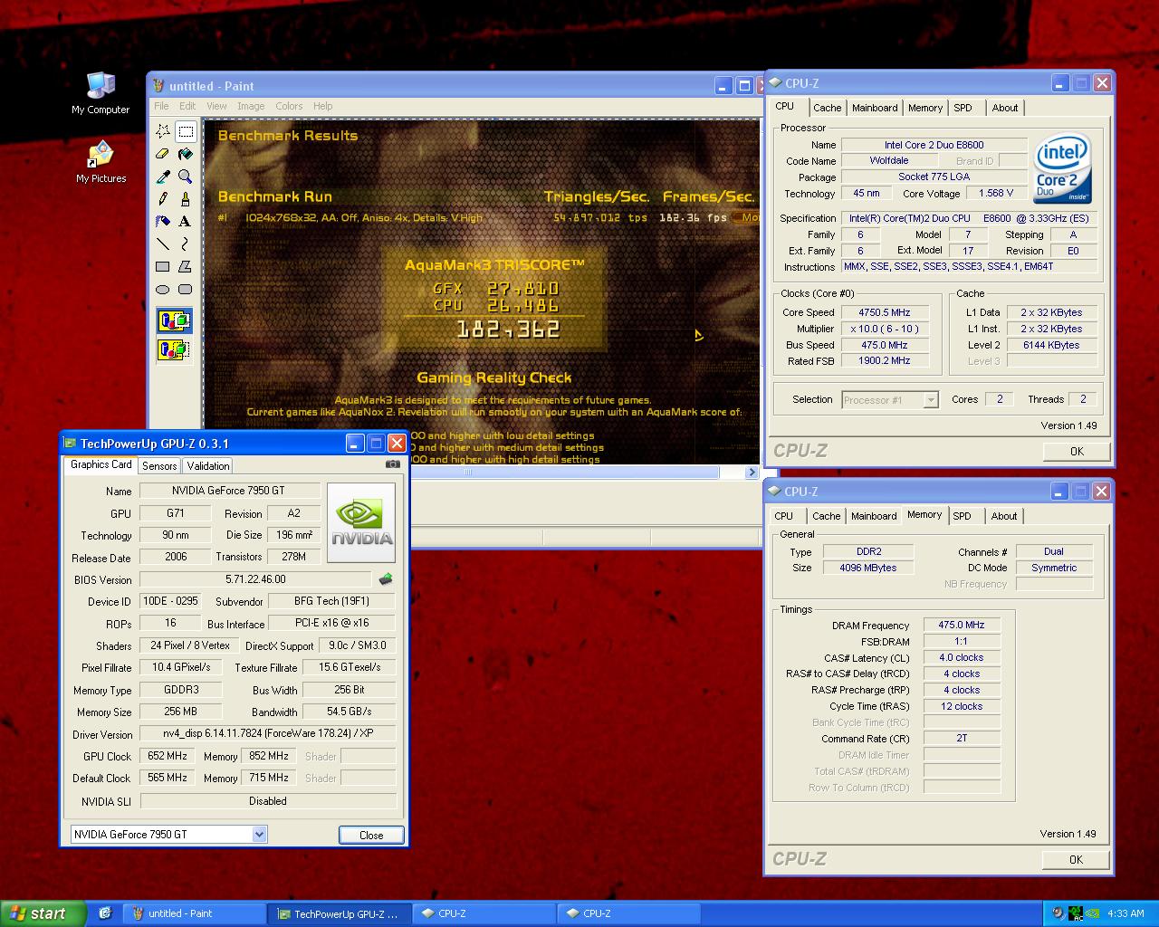Open the Colors menu in Paint

coord(289,106)
